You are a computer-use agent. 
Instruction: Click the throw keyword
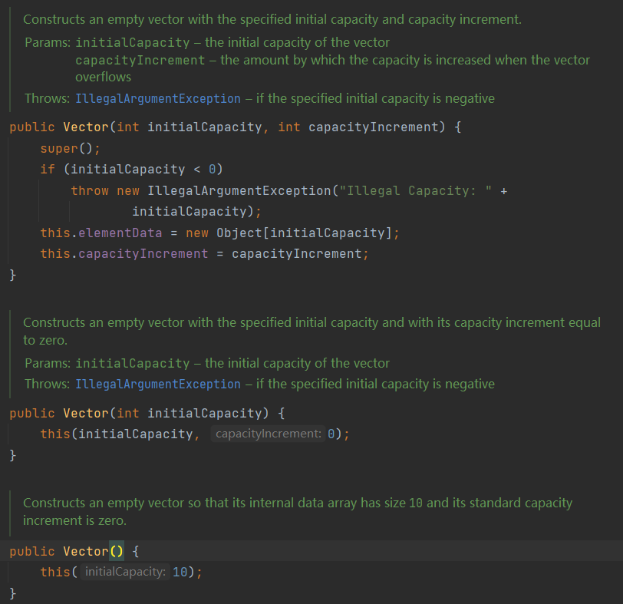[x=90, y=191]
